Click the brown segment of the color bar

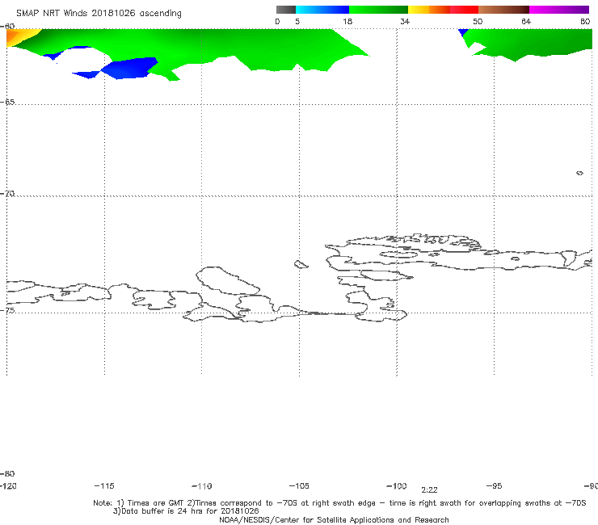point(503,10)
